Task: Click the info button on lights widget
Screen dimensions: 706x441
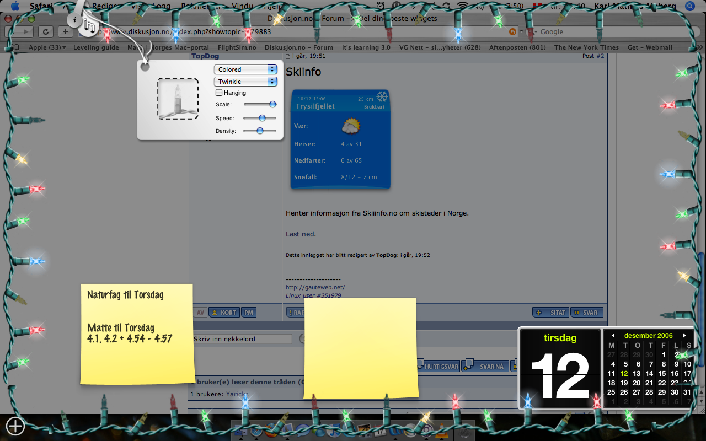Action: [74, 19]
